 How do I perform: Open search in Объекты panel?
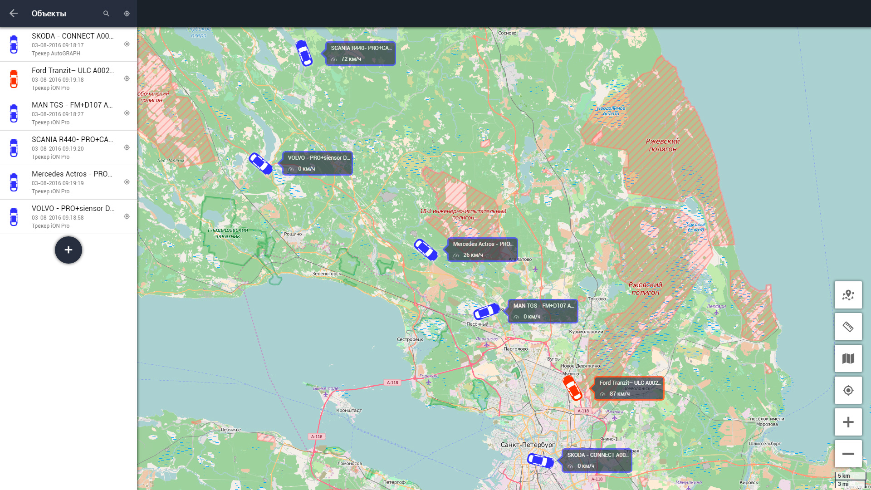point(106,14)
